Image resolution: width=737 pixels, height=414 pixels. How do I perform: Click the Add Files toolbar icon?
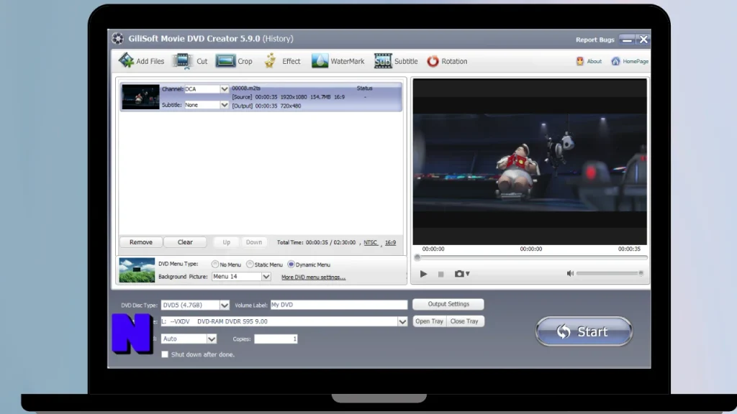[126, 60]
